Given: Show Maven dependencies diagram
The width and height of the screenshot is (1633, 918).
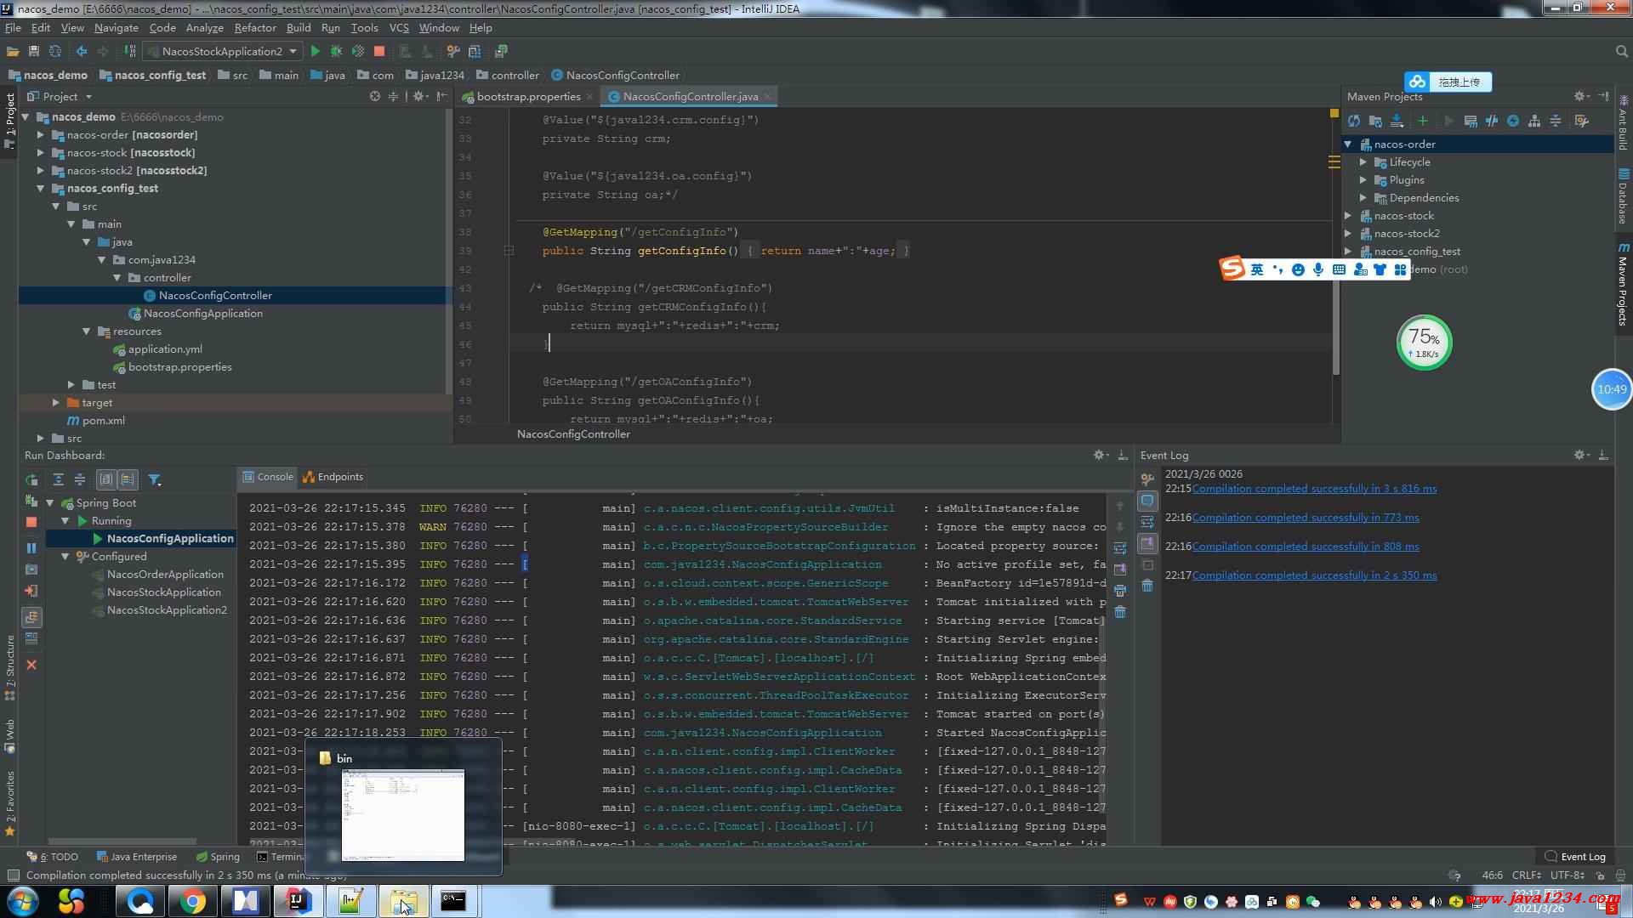Looking at the screenshot, I should click(1534, 121).
